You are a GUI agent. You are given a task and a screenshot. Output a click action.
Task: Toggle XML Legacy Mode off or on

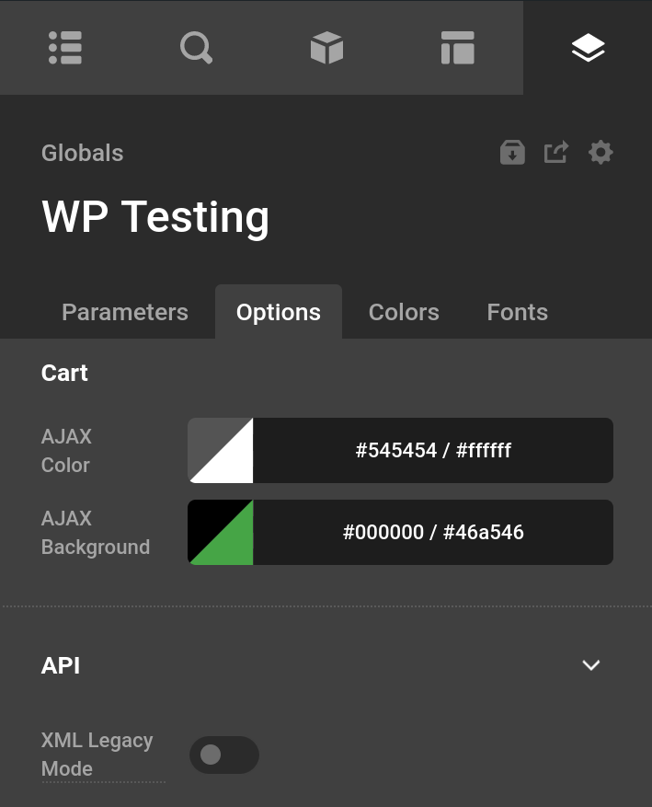[224, 755]
